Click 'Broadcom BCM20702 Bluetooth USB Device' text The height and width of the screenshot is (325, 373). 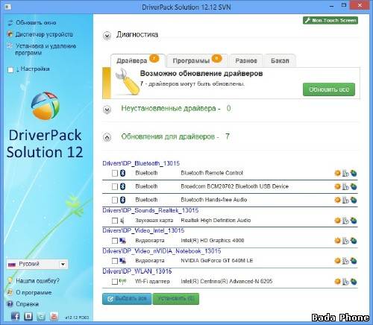click(x=234, y=186)
